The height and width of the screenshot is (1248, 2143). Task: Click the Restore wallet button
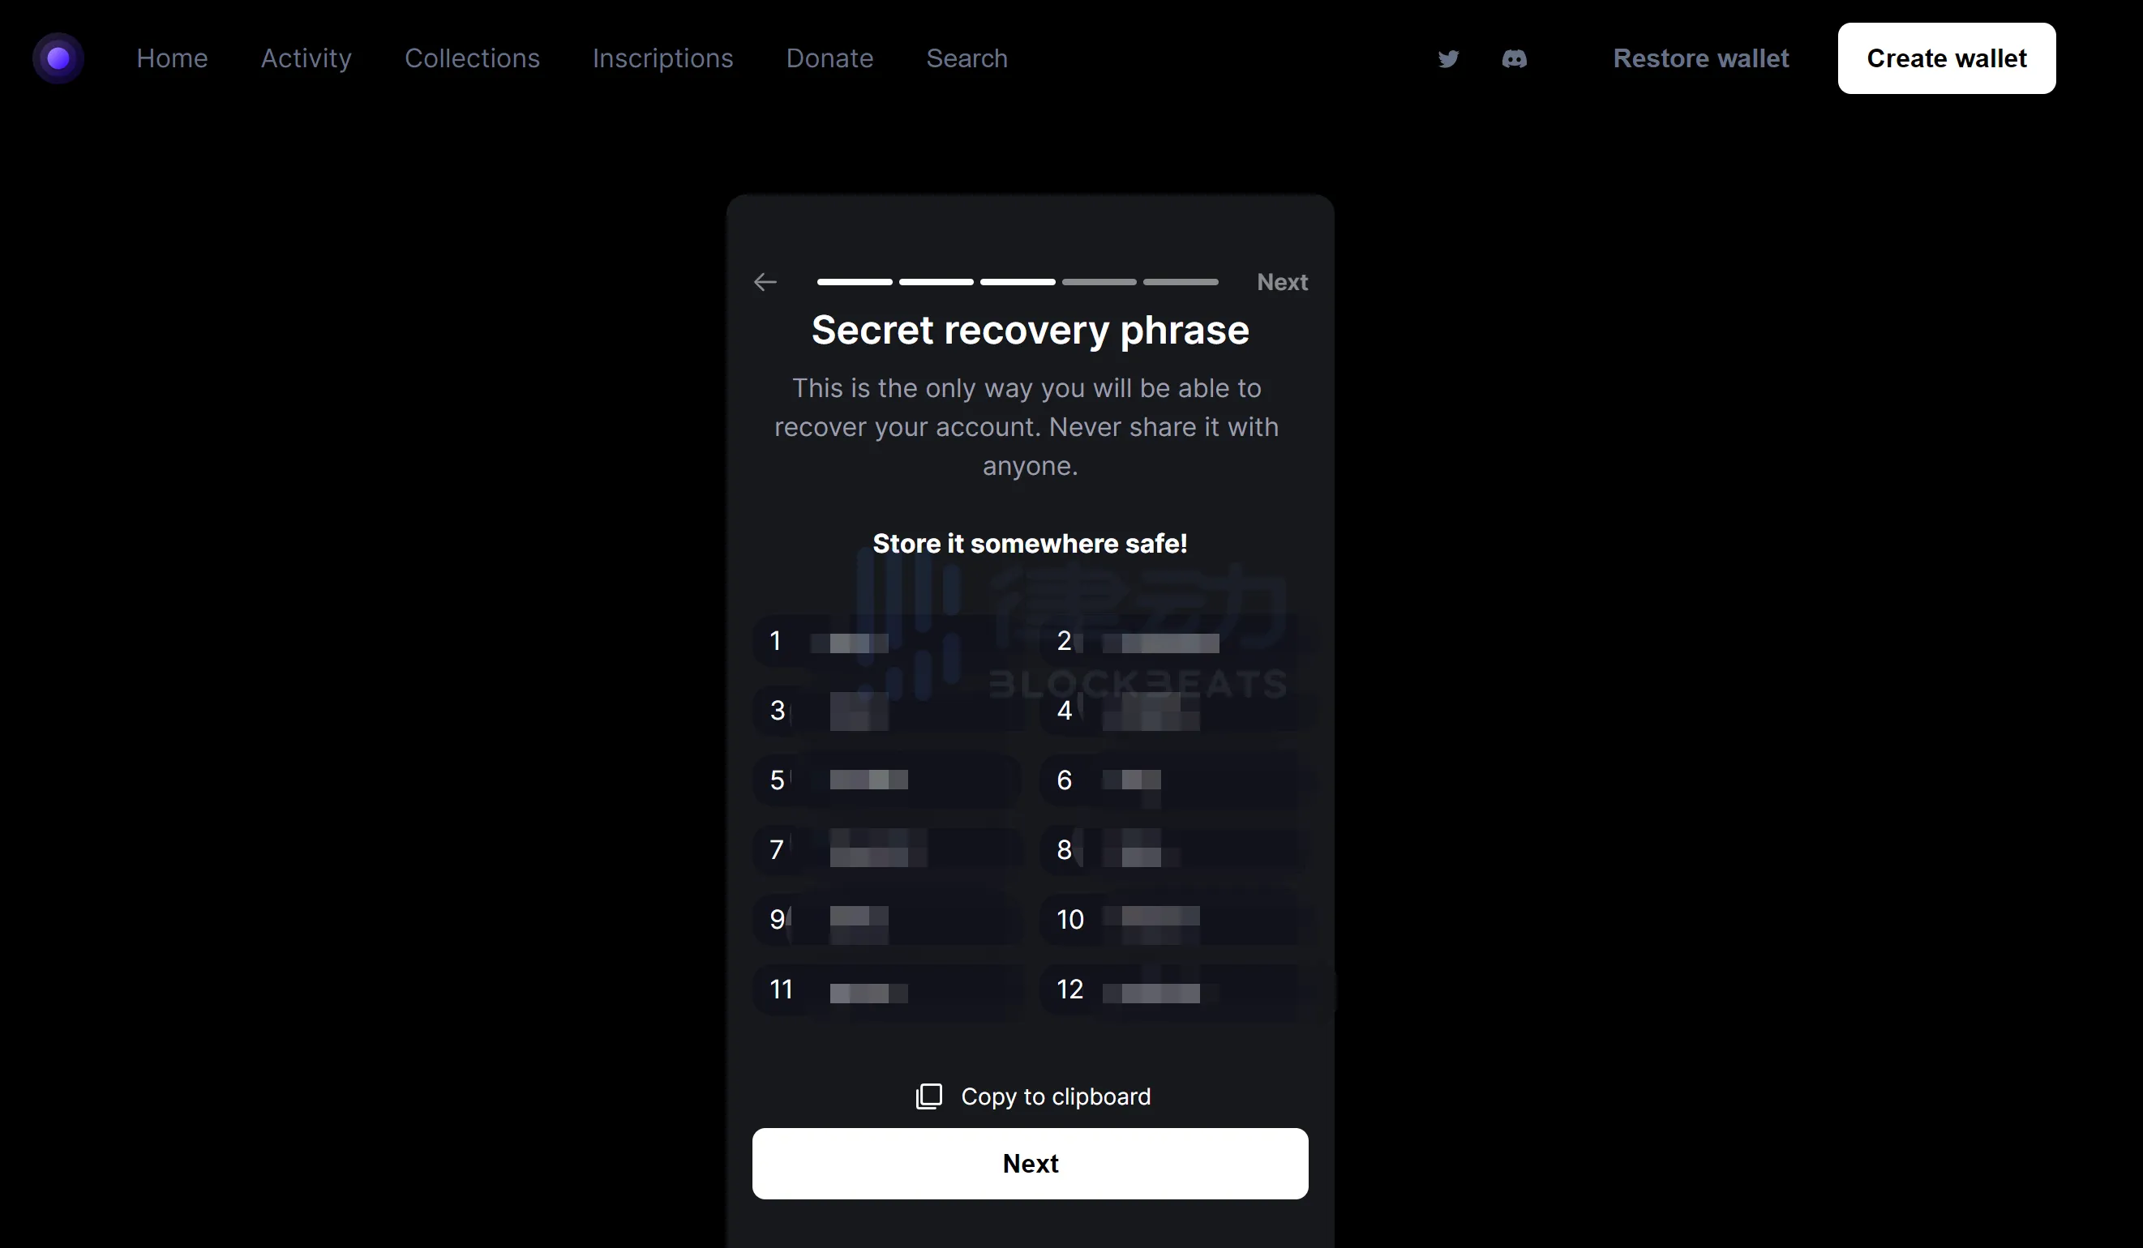click(x=1702, y=58)
